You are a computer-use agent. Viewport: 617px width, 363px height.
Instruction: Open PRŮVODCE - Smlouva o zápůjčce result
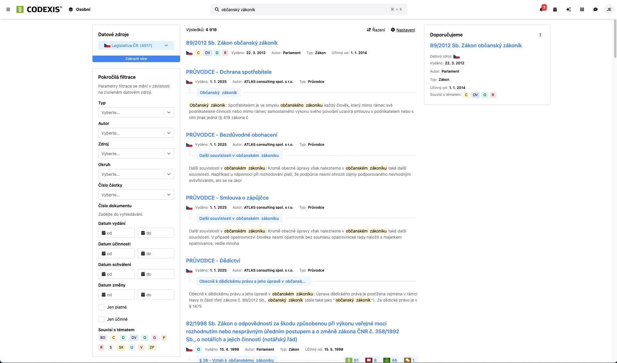227,198
